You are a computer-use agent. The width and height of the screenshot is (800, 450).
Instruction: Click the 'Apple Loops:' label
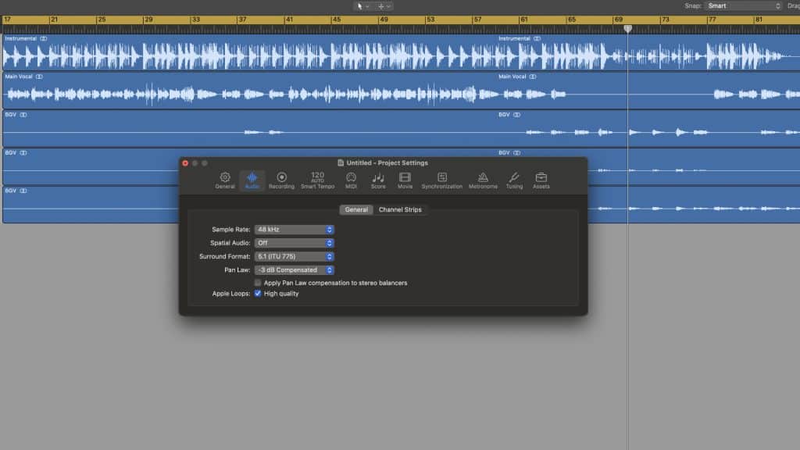pos(231,294)
